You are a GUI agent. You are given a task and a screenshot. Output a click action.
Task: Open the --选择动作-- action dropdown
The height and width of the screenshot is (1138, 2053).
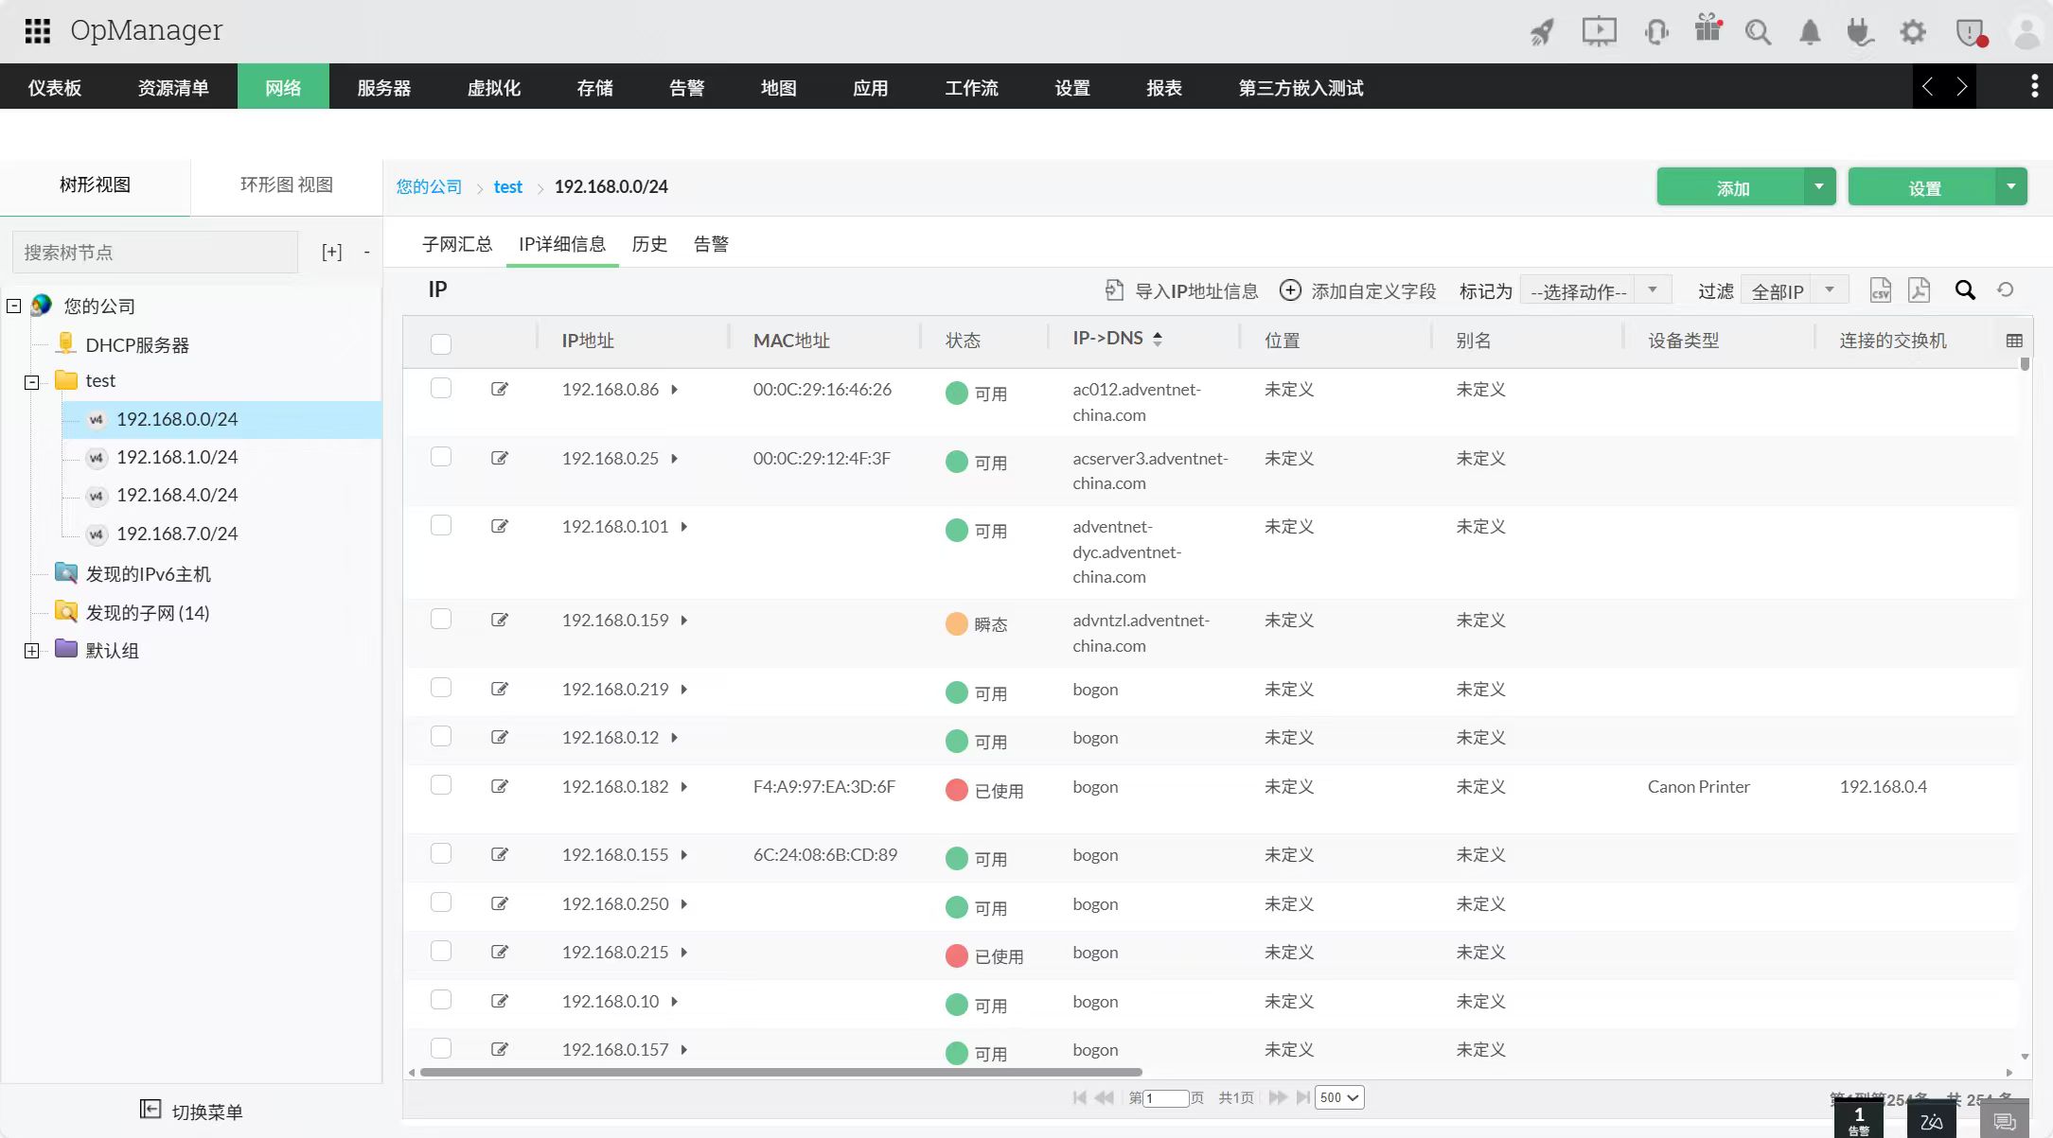pyautogui.click(x=1596, y=290)
